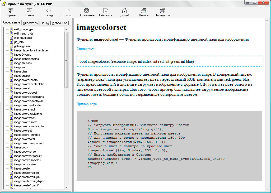Click page icon next to imagearc
The width and height of the screenshot is (271, 193).
11,67
